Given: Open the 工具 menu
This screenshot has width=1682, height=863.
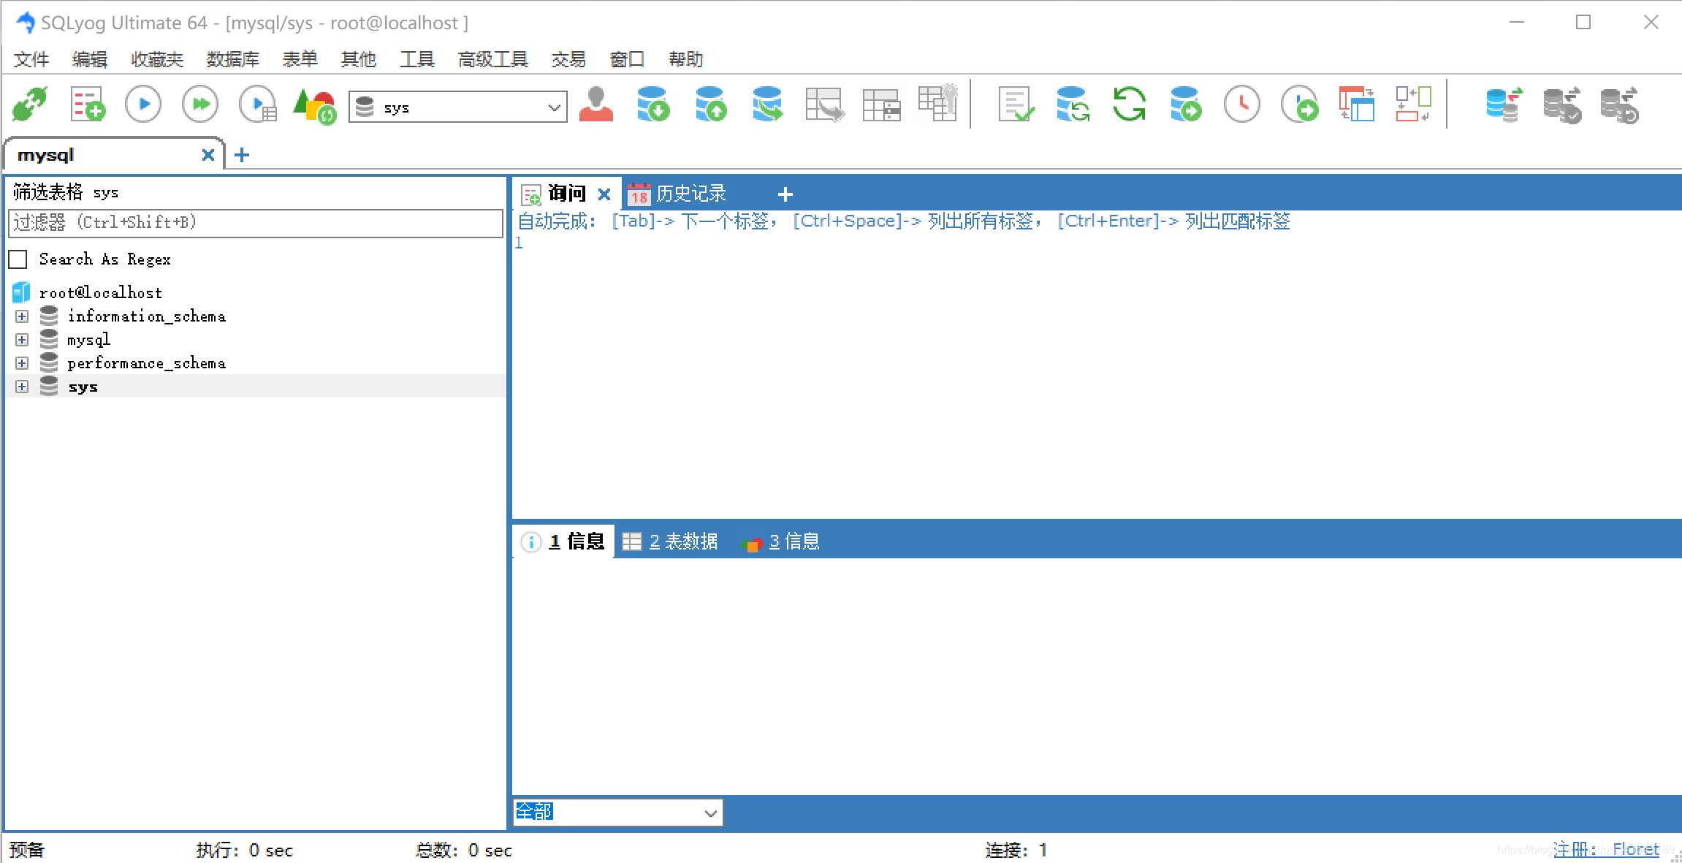Looking at the screenshot, I should (417, 59).
